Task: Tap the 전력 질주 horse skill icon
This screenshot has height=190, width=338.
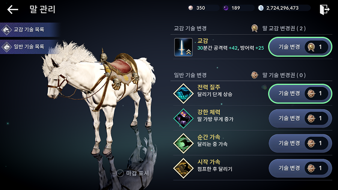Action: pos(183,93)
